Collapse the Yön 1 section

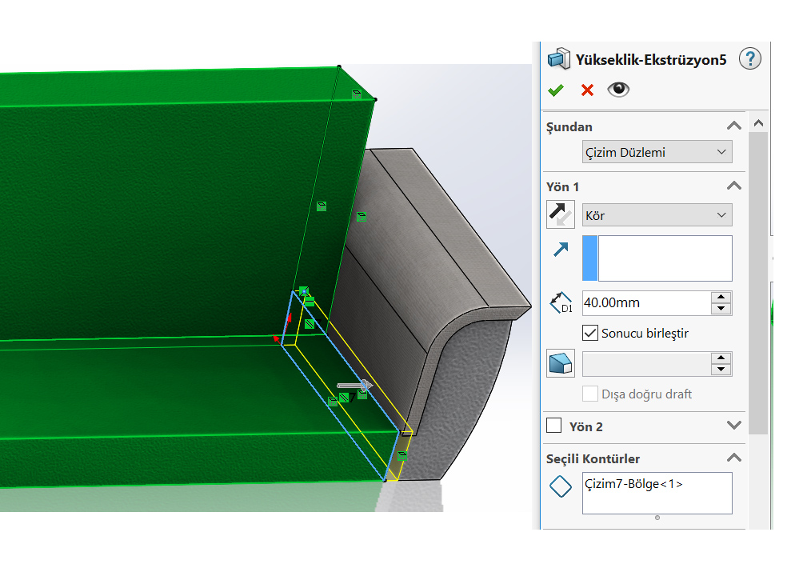(734, 186)
